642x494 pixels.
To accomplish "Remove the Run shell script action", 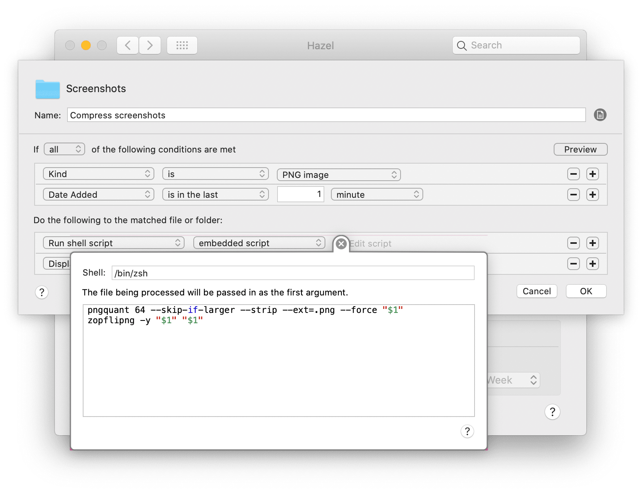I will click(x=573, y=243).
